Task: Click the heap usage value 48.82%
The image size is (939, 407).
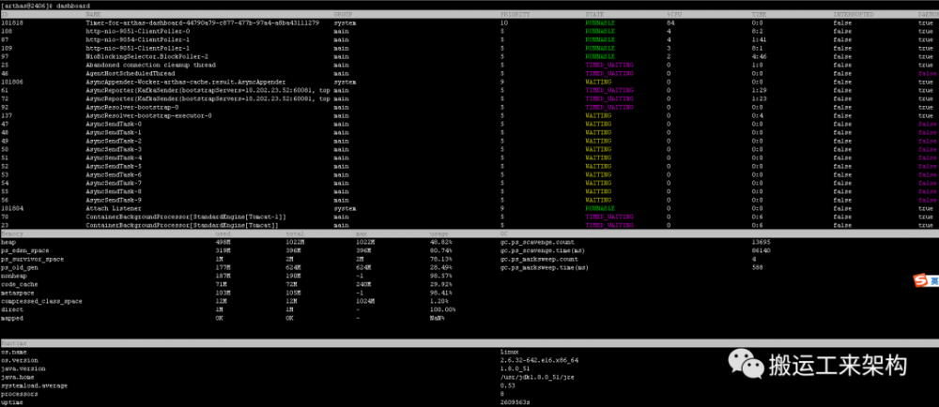Action: point(440,242)
